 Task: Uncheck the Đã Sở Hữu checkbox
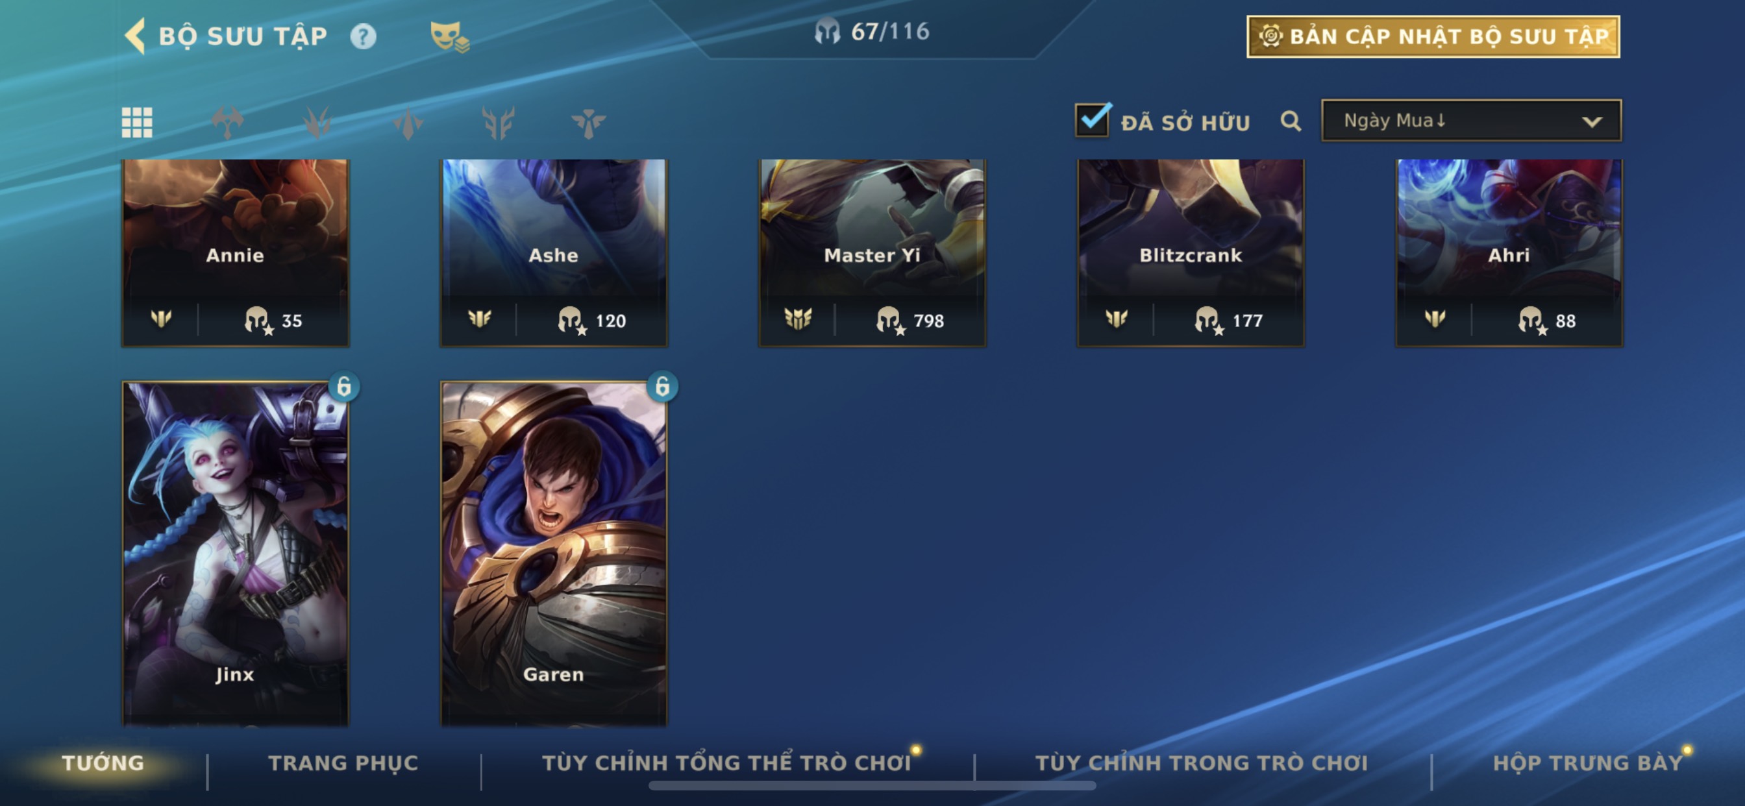point(1092,120)
